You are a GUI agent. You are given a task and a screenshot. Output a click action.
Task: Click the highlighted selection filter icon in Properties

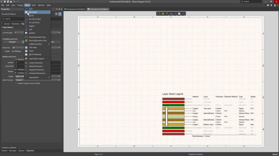point(60,14)
